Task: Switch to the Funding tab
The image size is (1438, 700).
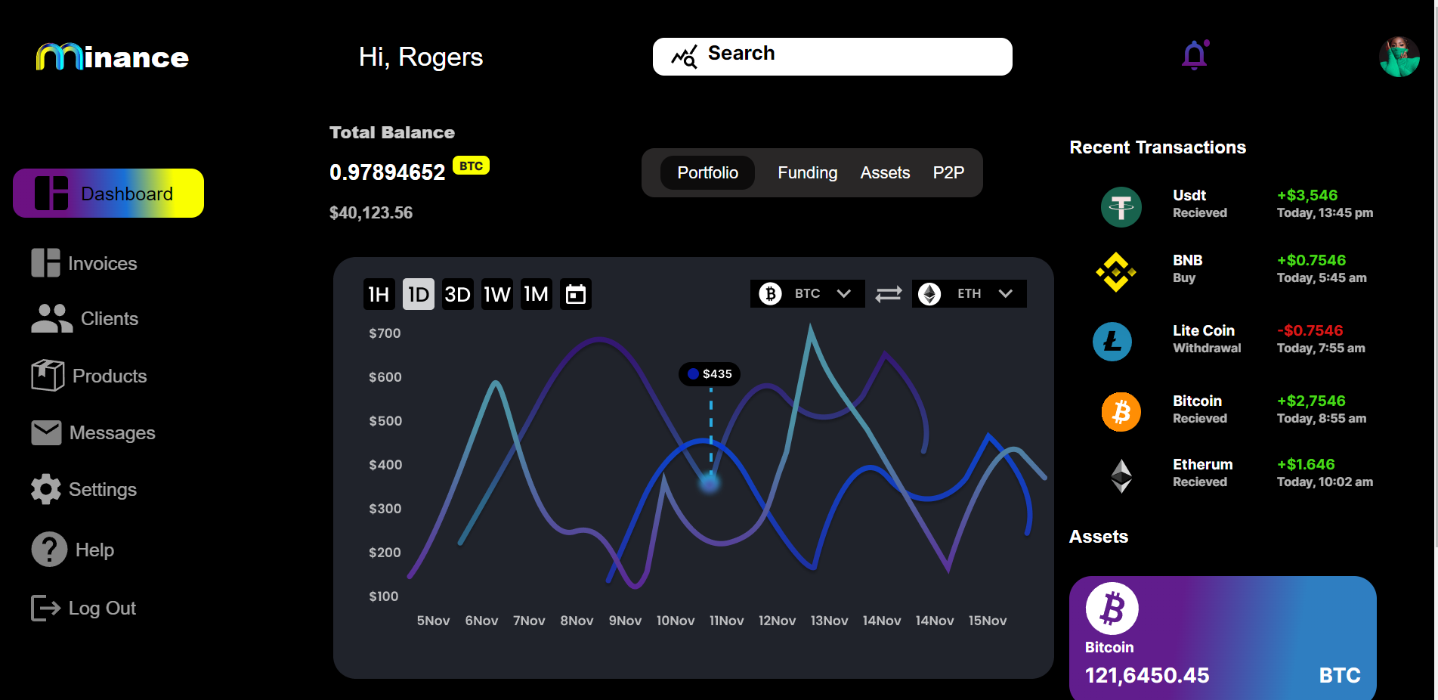Action: tap(808, 172)
